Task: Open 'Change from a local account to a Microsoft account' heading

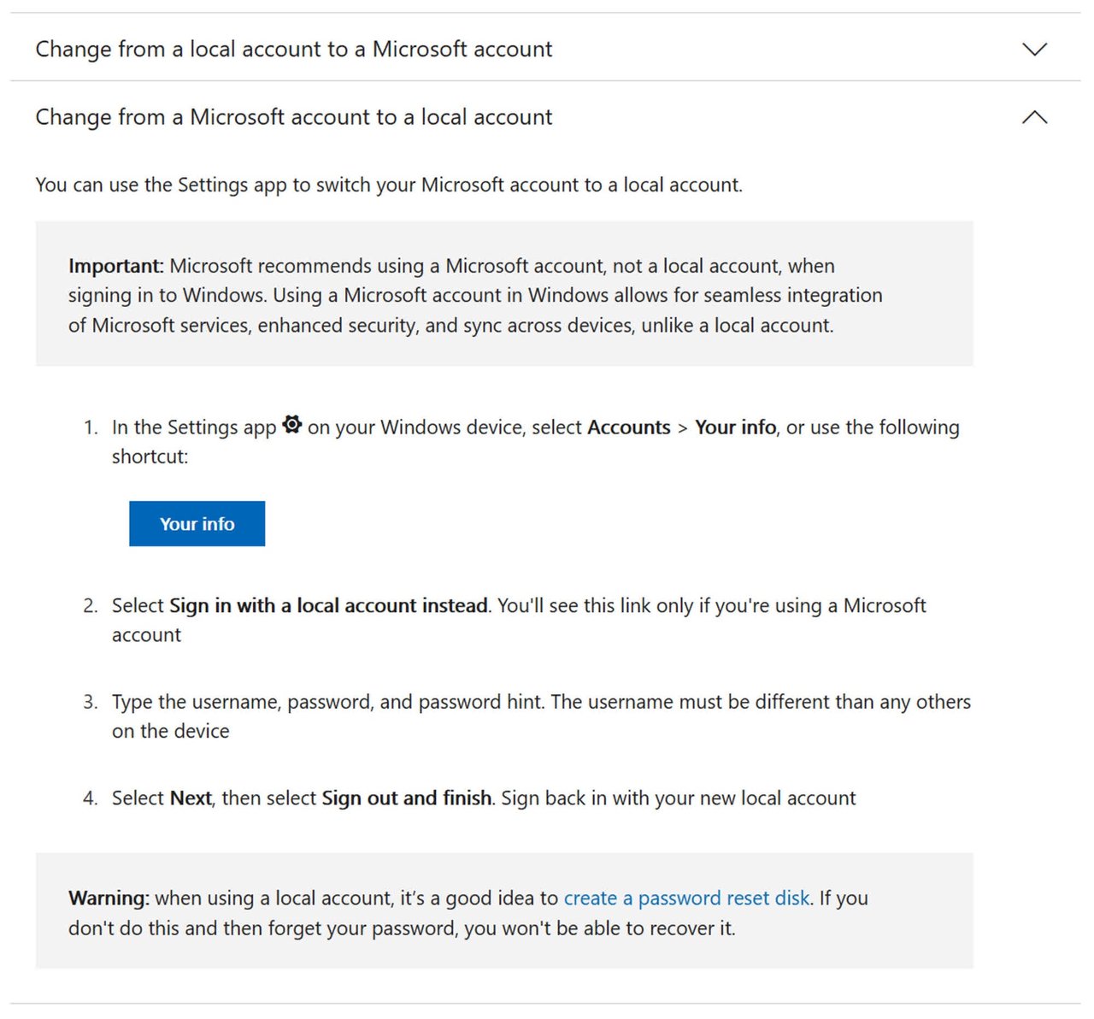Action: 294,49
